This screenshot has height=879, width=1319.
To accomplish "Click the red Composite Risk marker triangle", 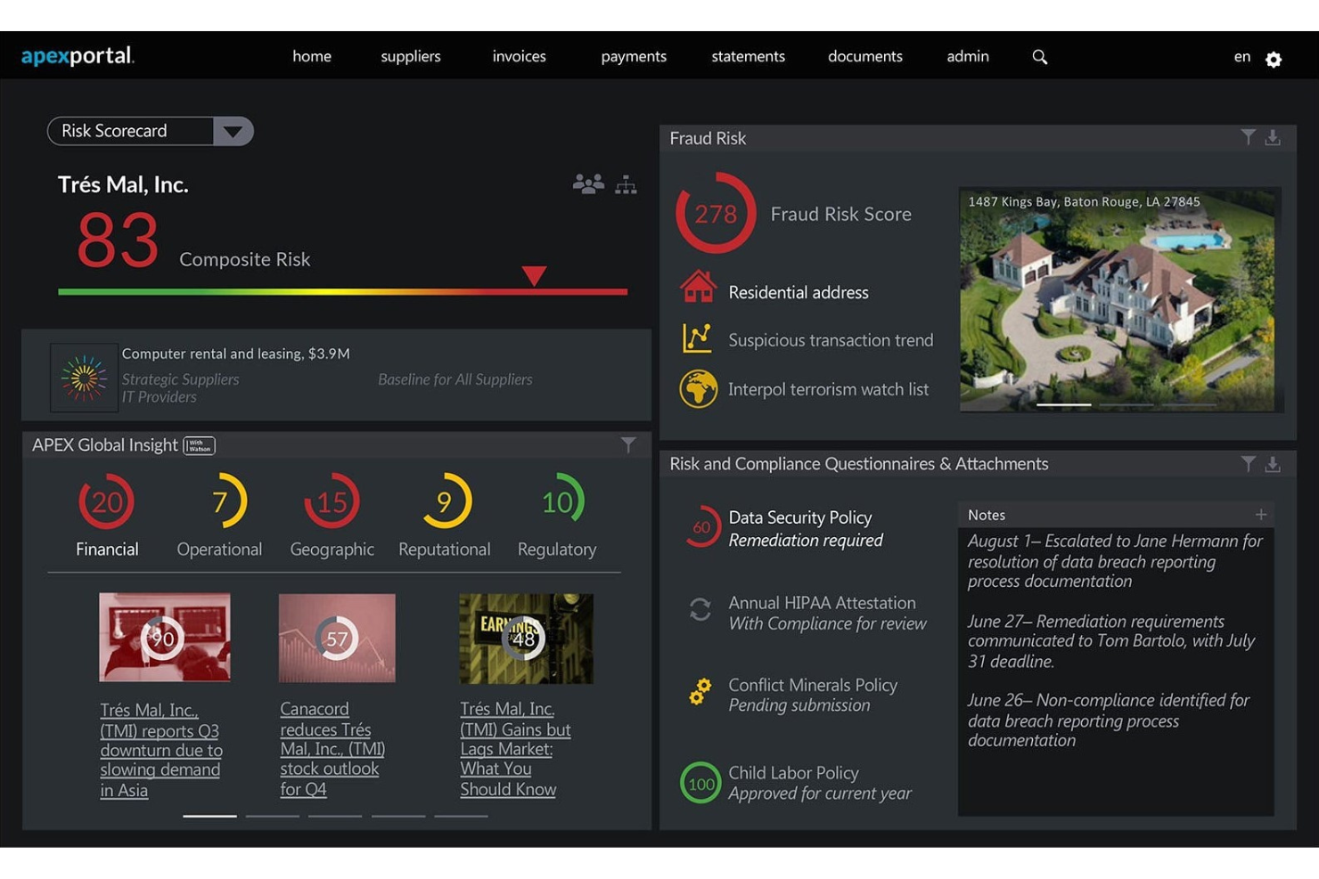I will coord(534,275).
